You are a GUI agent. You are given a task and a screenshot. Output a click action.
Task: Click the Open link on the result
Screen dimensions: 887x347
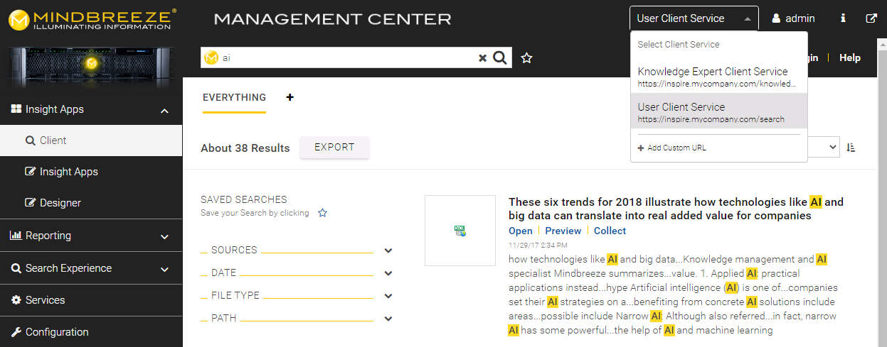click(521, 231)
